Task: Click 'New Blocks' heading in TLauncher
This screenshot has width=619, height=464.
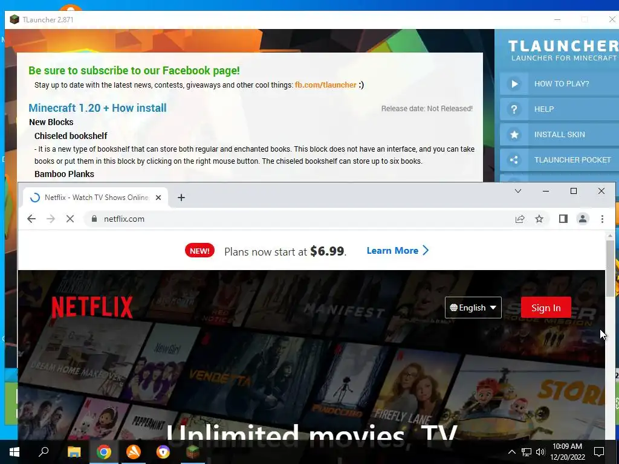Action: click(x=51, y=122)
